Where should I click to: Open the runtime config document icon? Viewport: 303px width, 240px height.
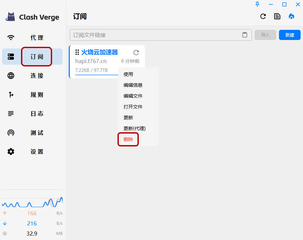[x=277, y=16]
